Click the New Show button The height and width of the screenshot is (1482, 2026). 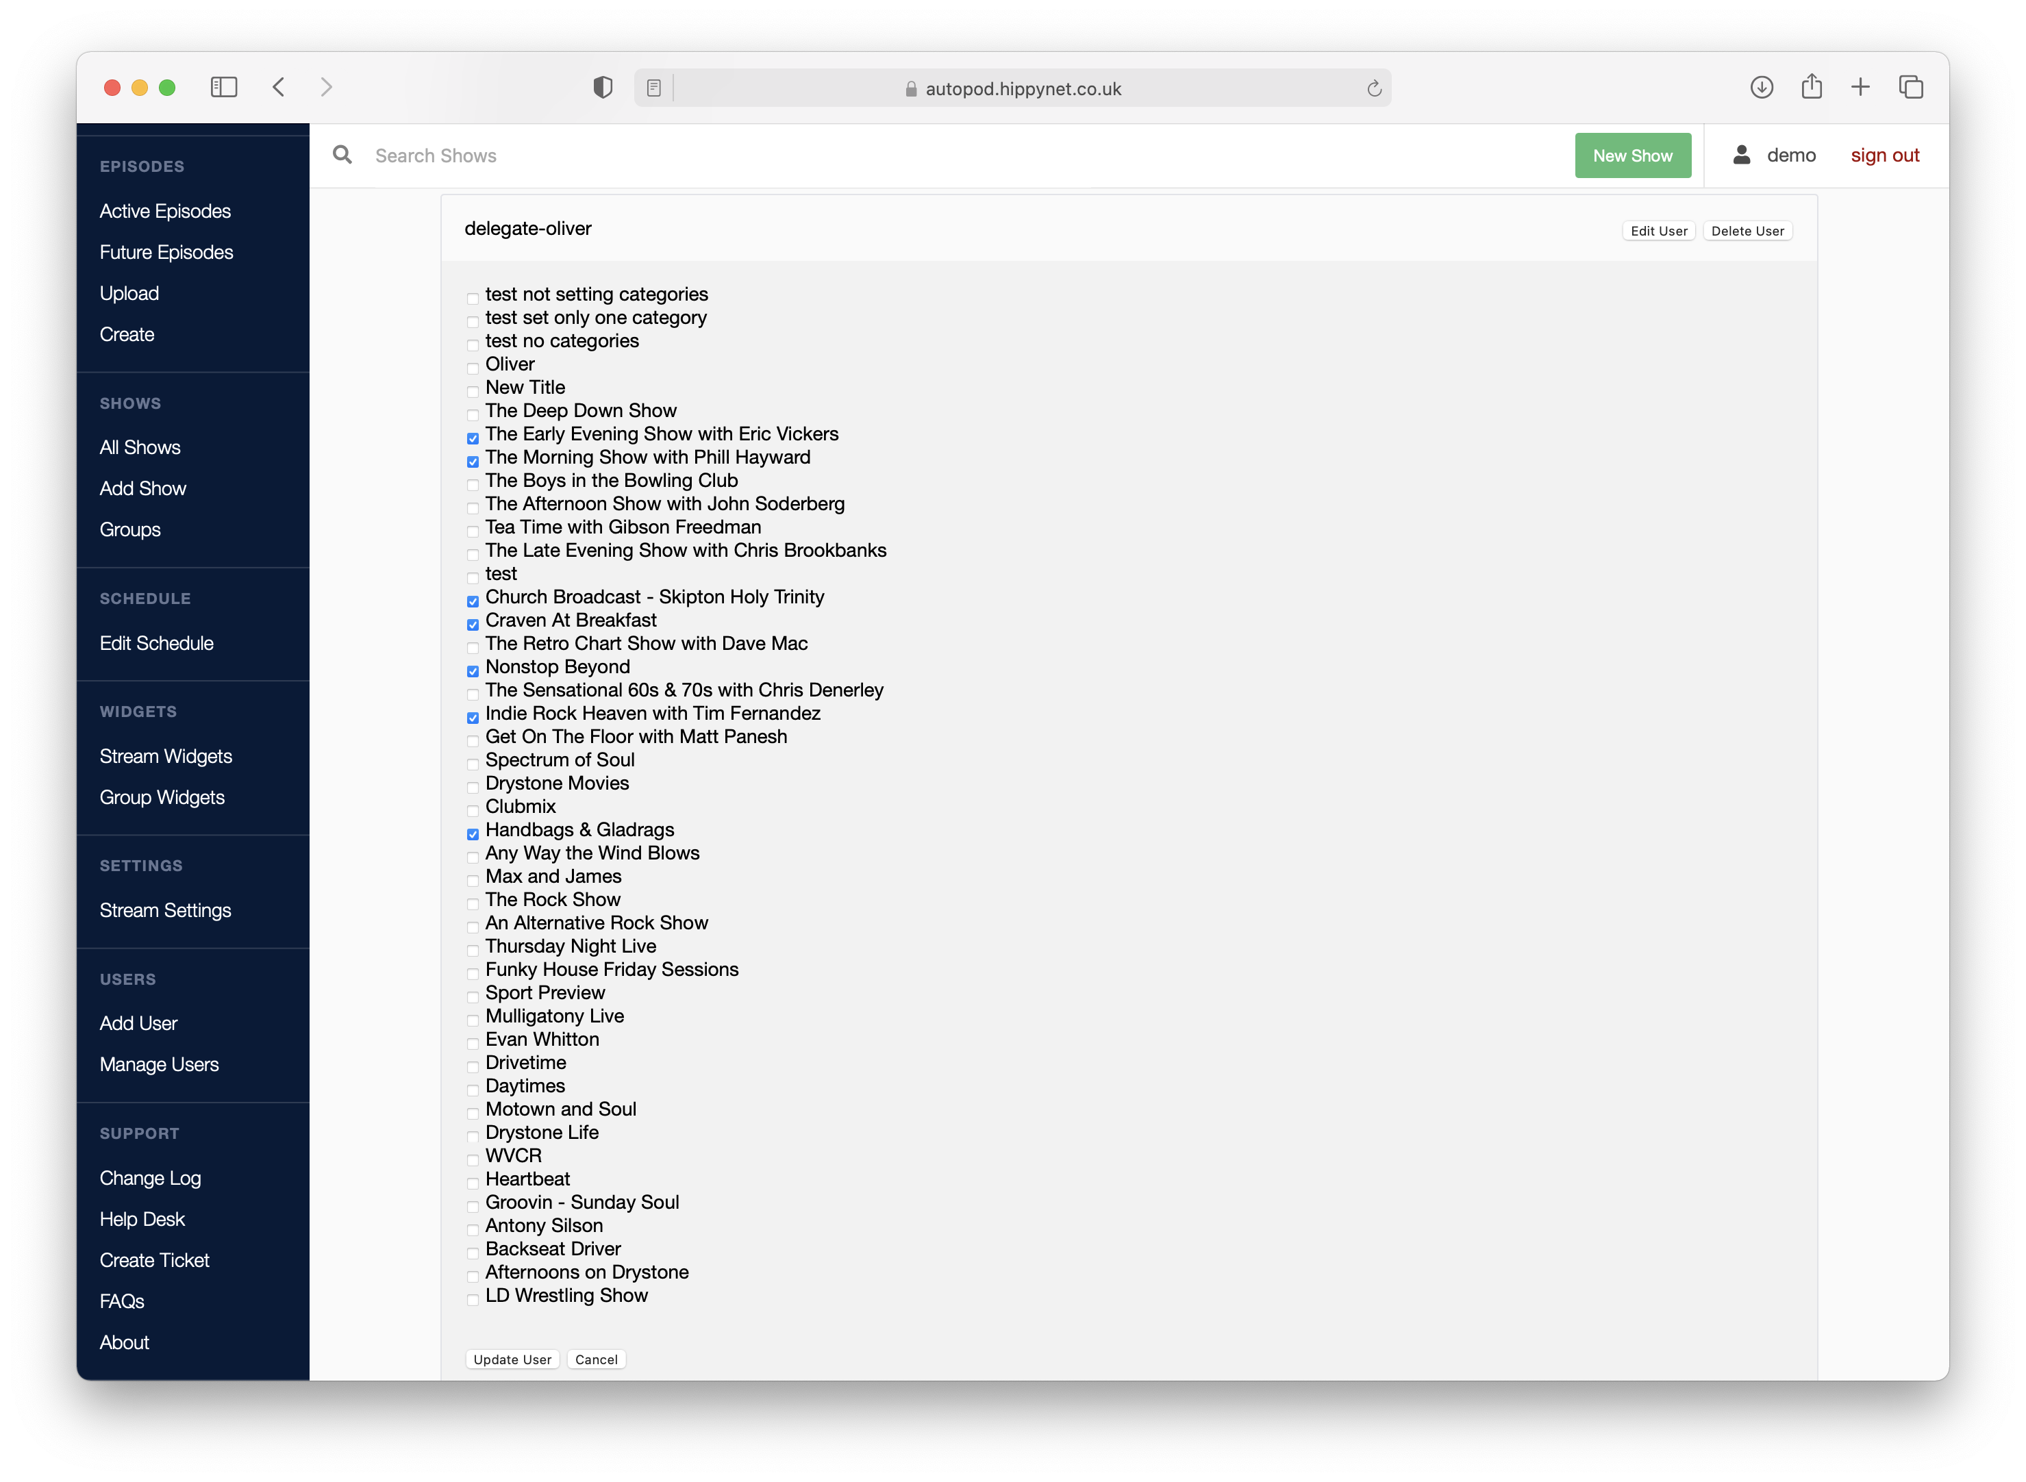(x=1633, y=154)
